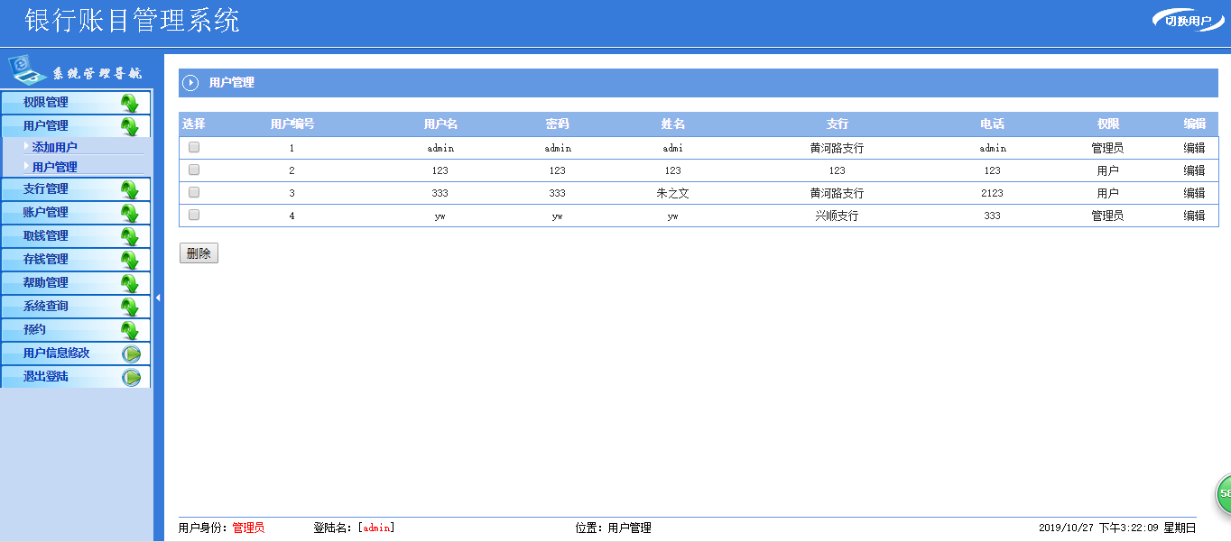The height and width of the screenshot is (542, 1231).
Task: Open the 添加用户 submenu item
Action: tap(55, 147)
